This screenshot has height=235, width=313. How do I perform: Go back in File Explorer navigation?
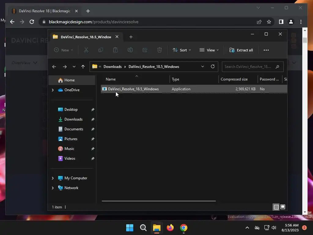coord(54,67)
